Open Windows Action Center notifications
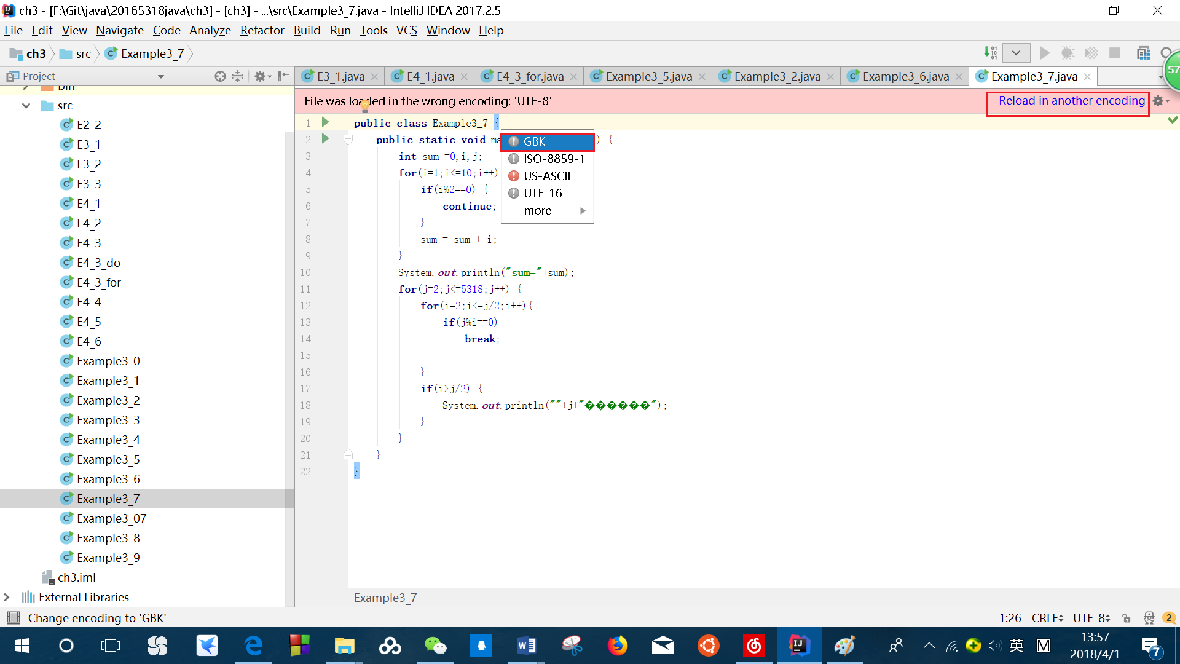Screen dimensions: 1180x664 [1151, 647]
